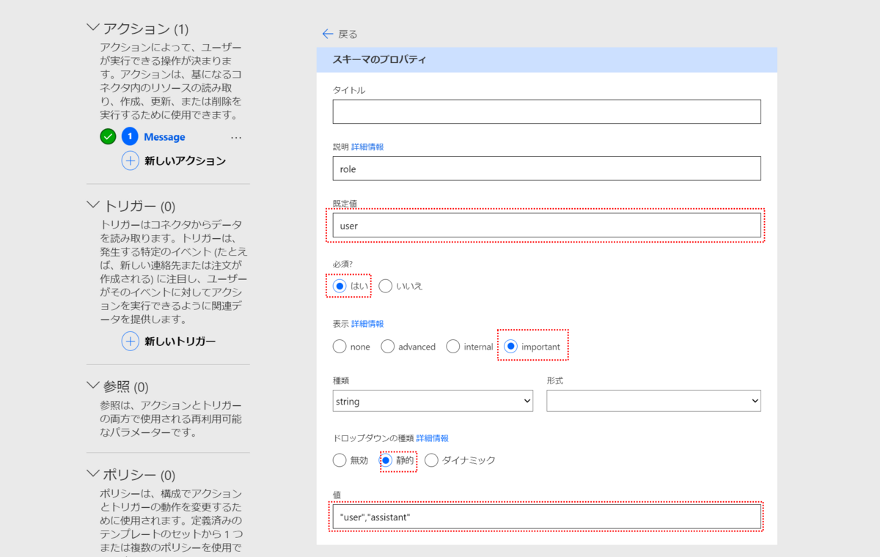The height and width of the screenshot is (557, 880).
Task: Choose ダイナミック dropdown type
Action: [431, 460]
